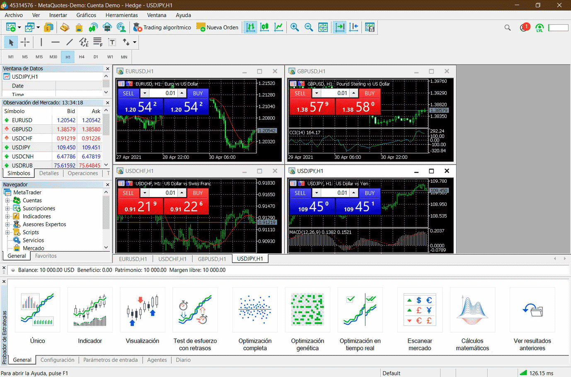Click BUY on the GBPUSD chart
The image size is (571, 377).
coord(370,93)
